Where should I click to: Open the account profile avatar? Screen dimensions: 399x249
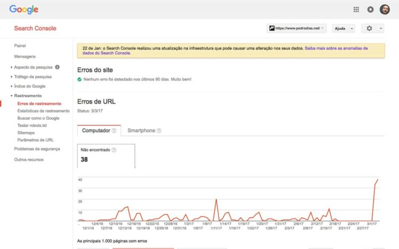click(x=385, y=9)
